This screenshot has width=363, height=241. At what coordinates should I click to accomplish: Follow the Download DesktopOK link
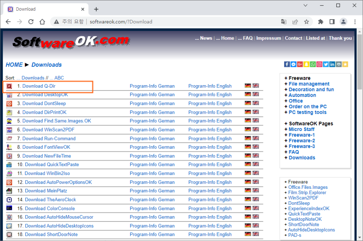(45, 95)
